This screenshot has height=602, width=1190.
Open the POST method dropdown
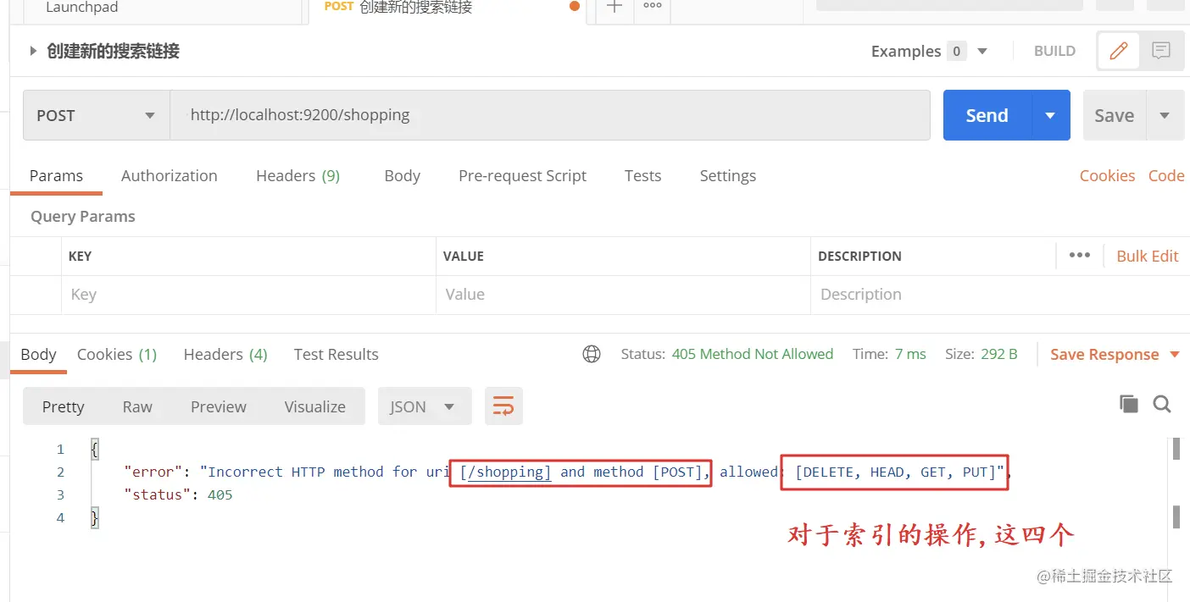pos(96,115)
